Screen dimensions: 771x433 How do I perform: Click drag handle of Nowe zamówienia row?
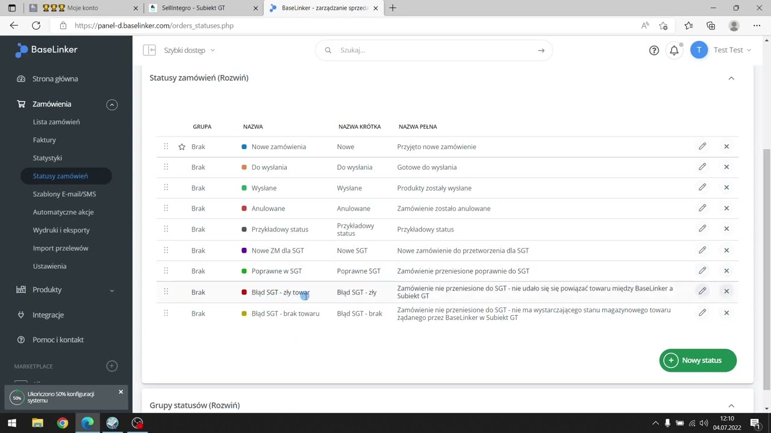(x=166, y=146)
